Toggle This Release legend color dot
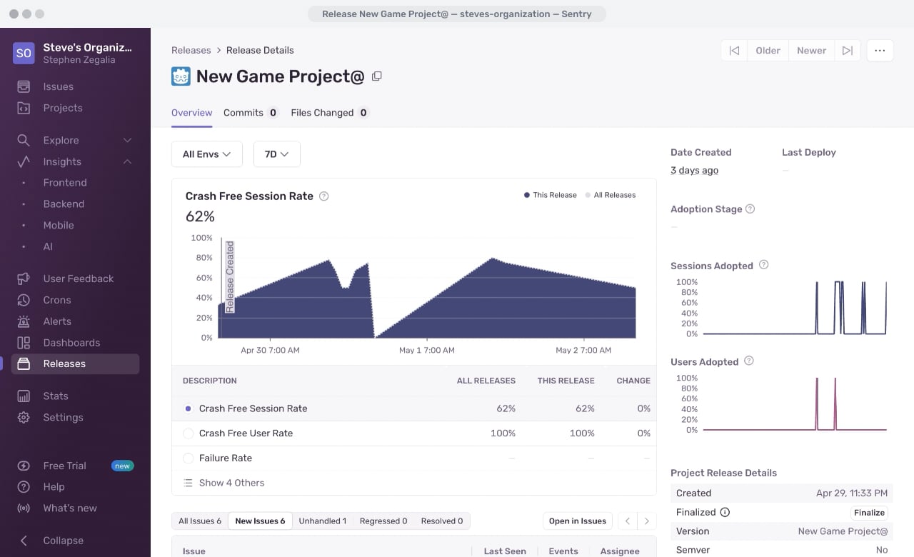 point(527,195)
